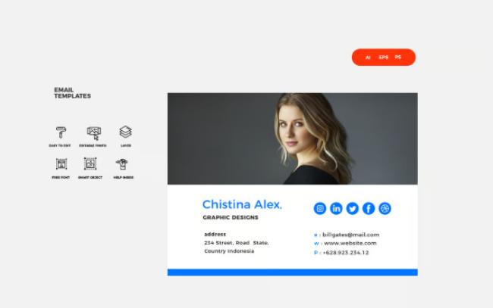Screen dimensions: 493x308
Task: Click the blue bar at signature bottom
Action: (x=293, y=272)
